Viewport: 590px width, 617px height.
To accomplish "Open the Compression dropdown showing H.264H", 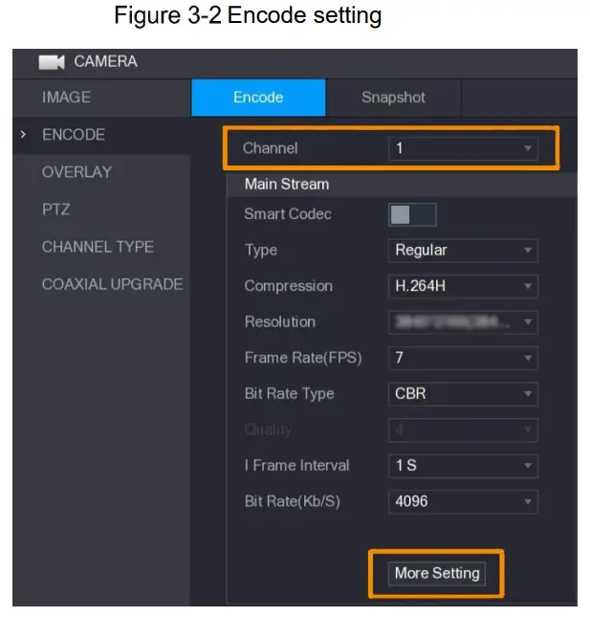I will click(463, 286).
